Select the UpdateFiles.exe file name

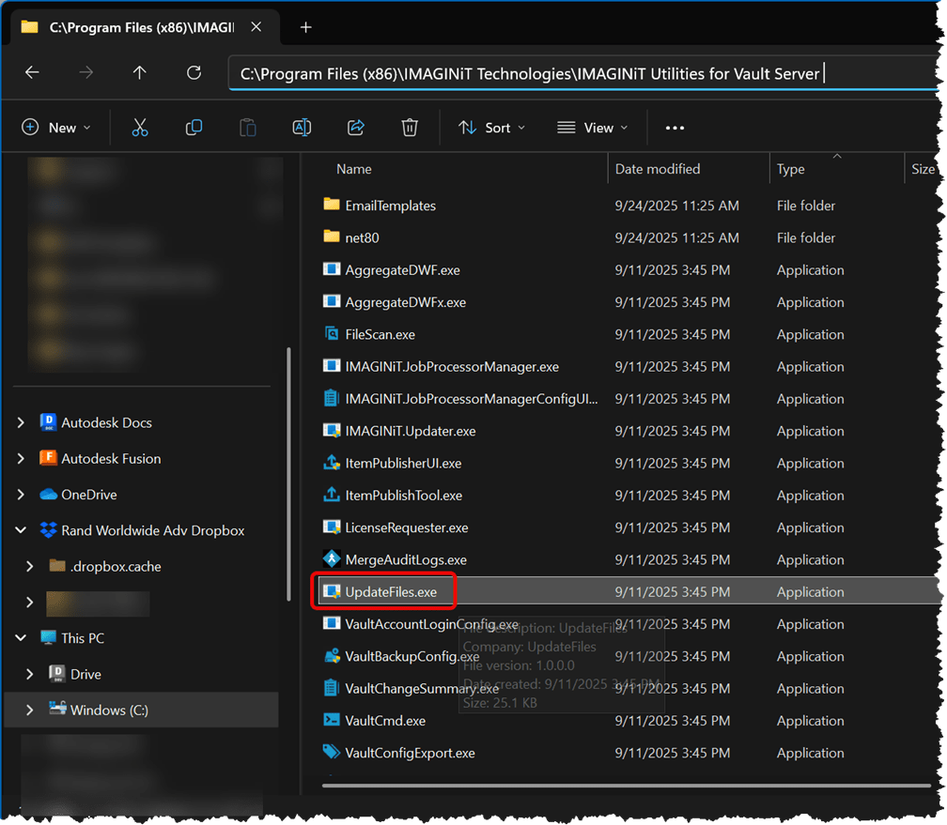point(391,592)
